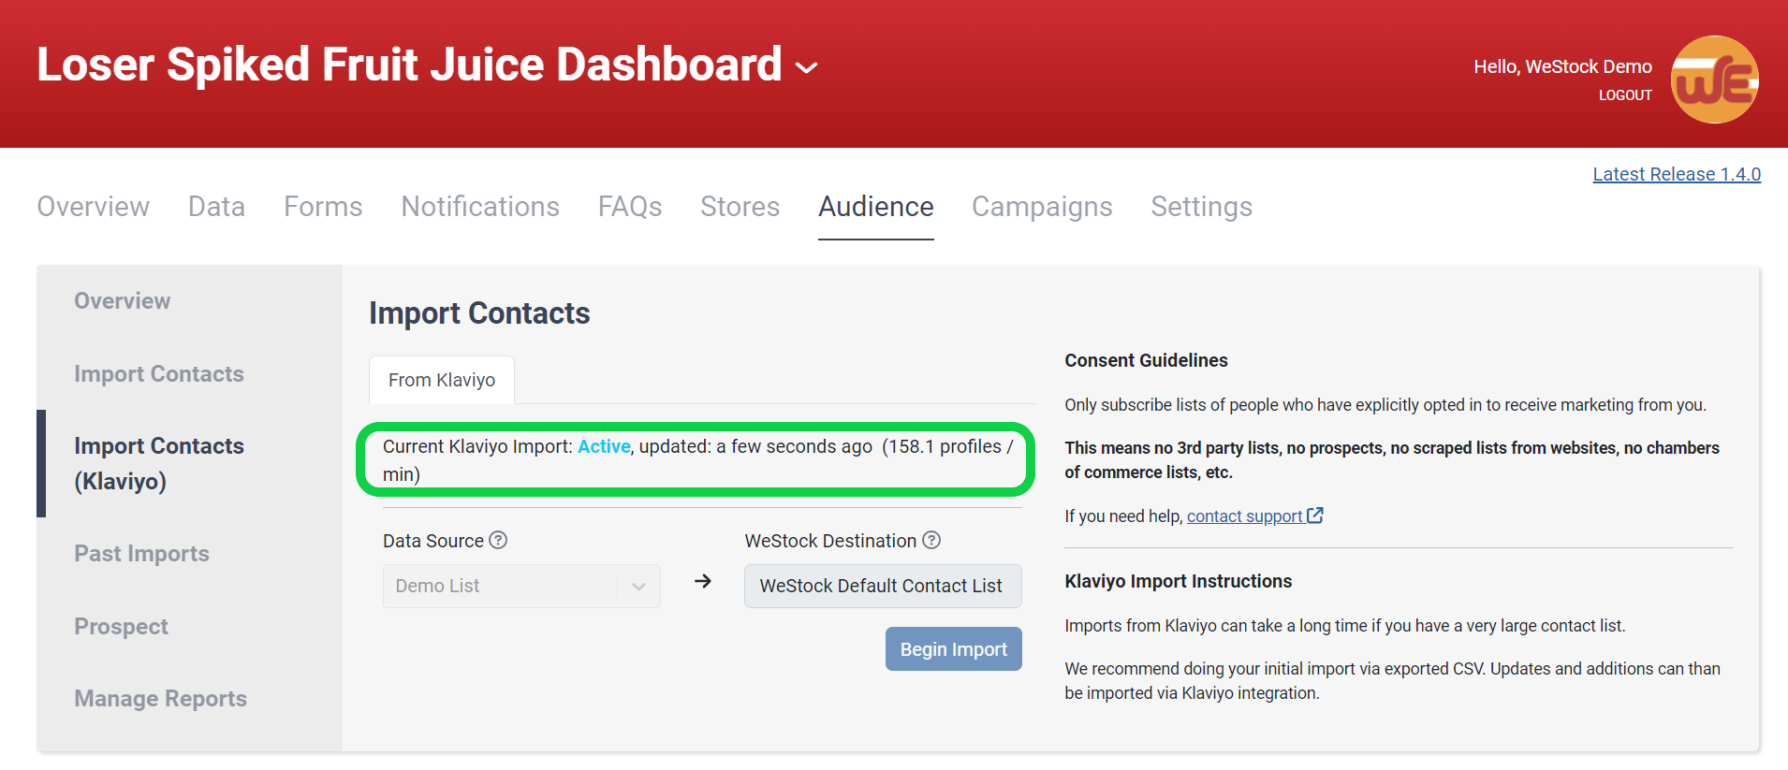Image resolution: width=1788 pixels, height=770 pixels.
Task: Click the LOGOUT link
Action: (x=1625, y=95)
